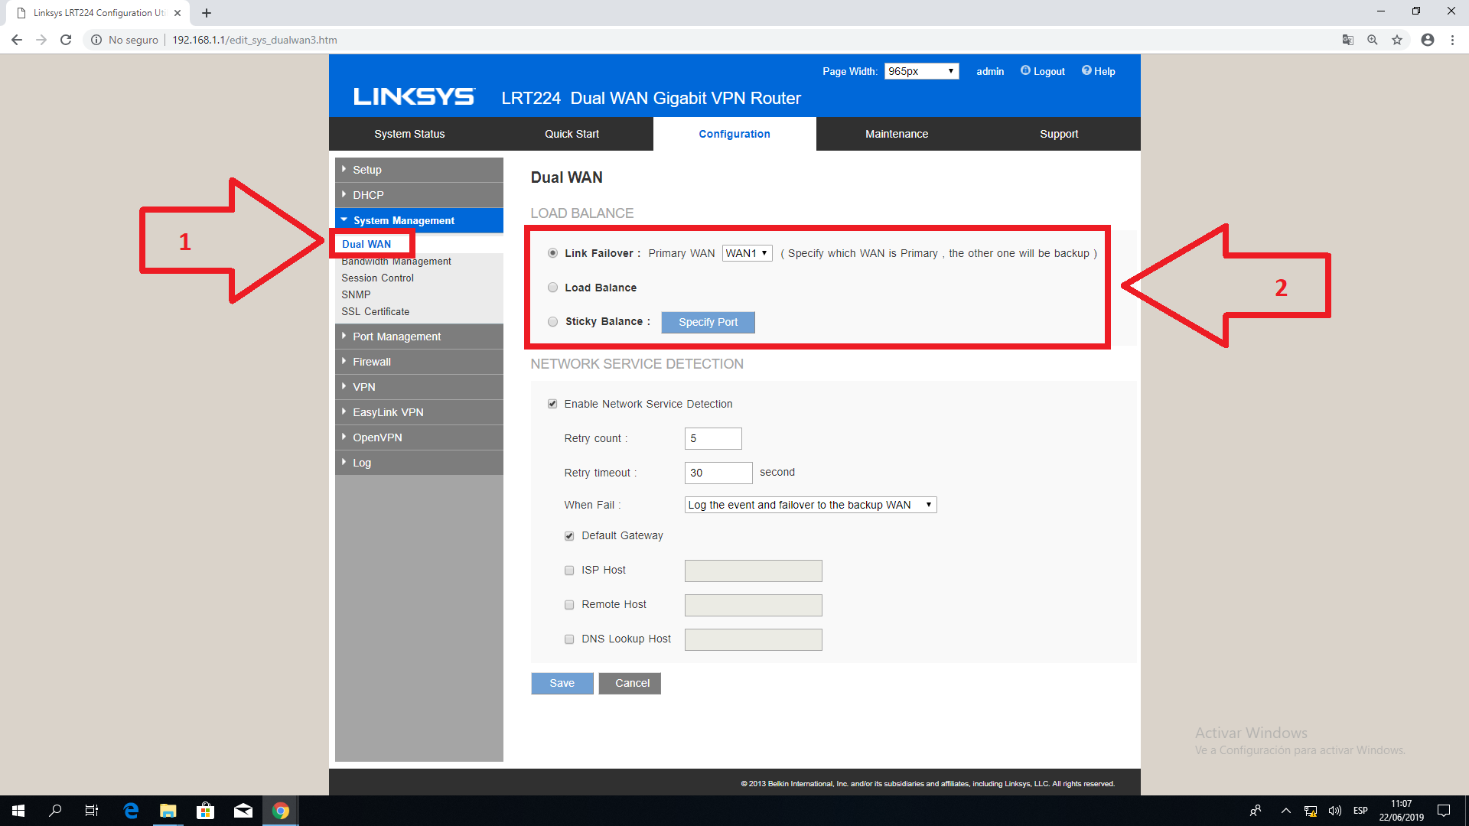Open Chrome from the taskbar
The height and width of the screenshot is (826, 1469).
280,811
